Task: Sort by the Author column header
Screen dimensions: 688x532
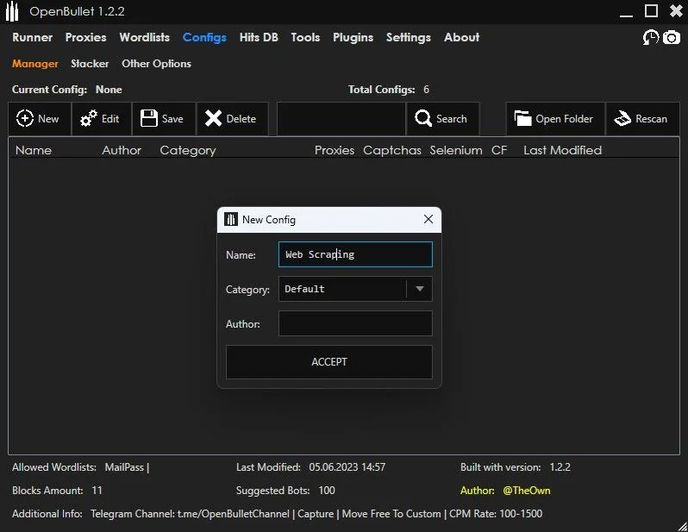Action: (122, 150)
